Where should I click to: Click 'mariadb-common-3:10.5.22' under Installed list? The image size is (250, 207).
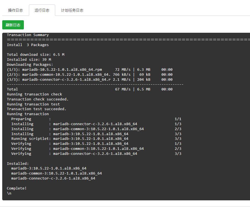click(x=56, y=173)
